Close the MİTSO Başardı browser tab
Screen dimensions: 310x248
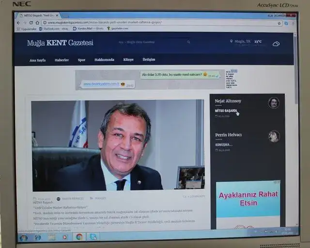pyautogui.click(x=57, y=15)
